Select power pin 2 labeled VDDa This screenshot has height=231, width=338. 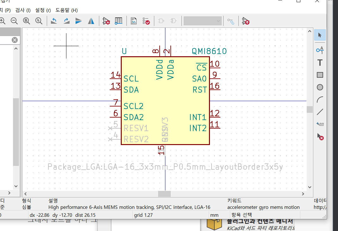(171, 51)
